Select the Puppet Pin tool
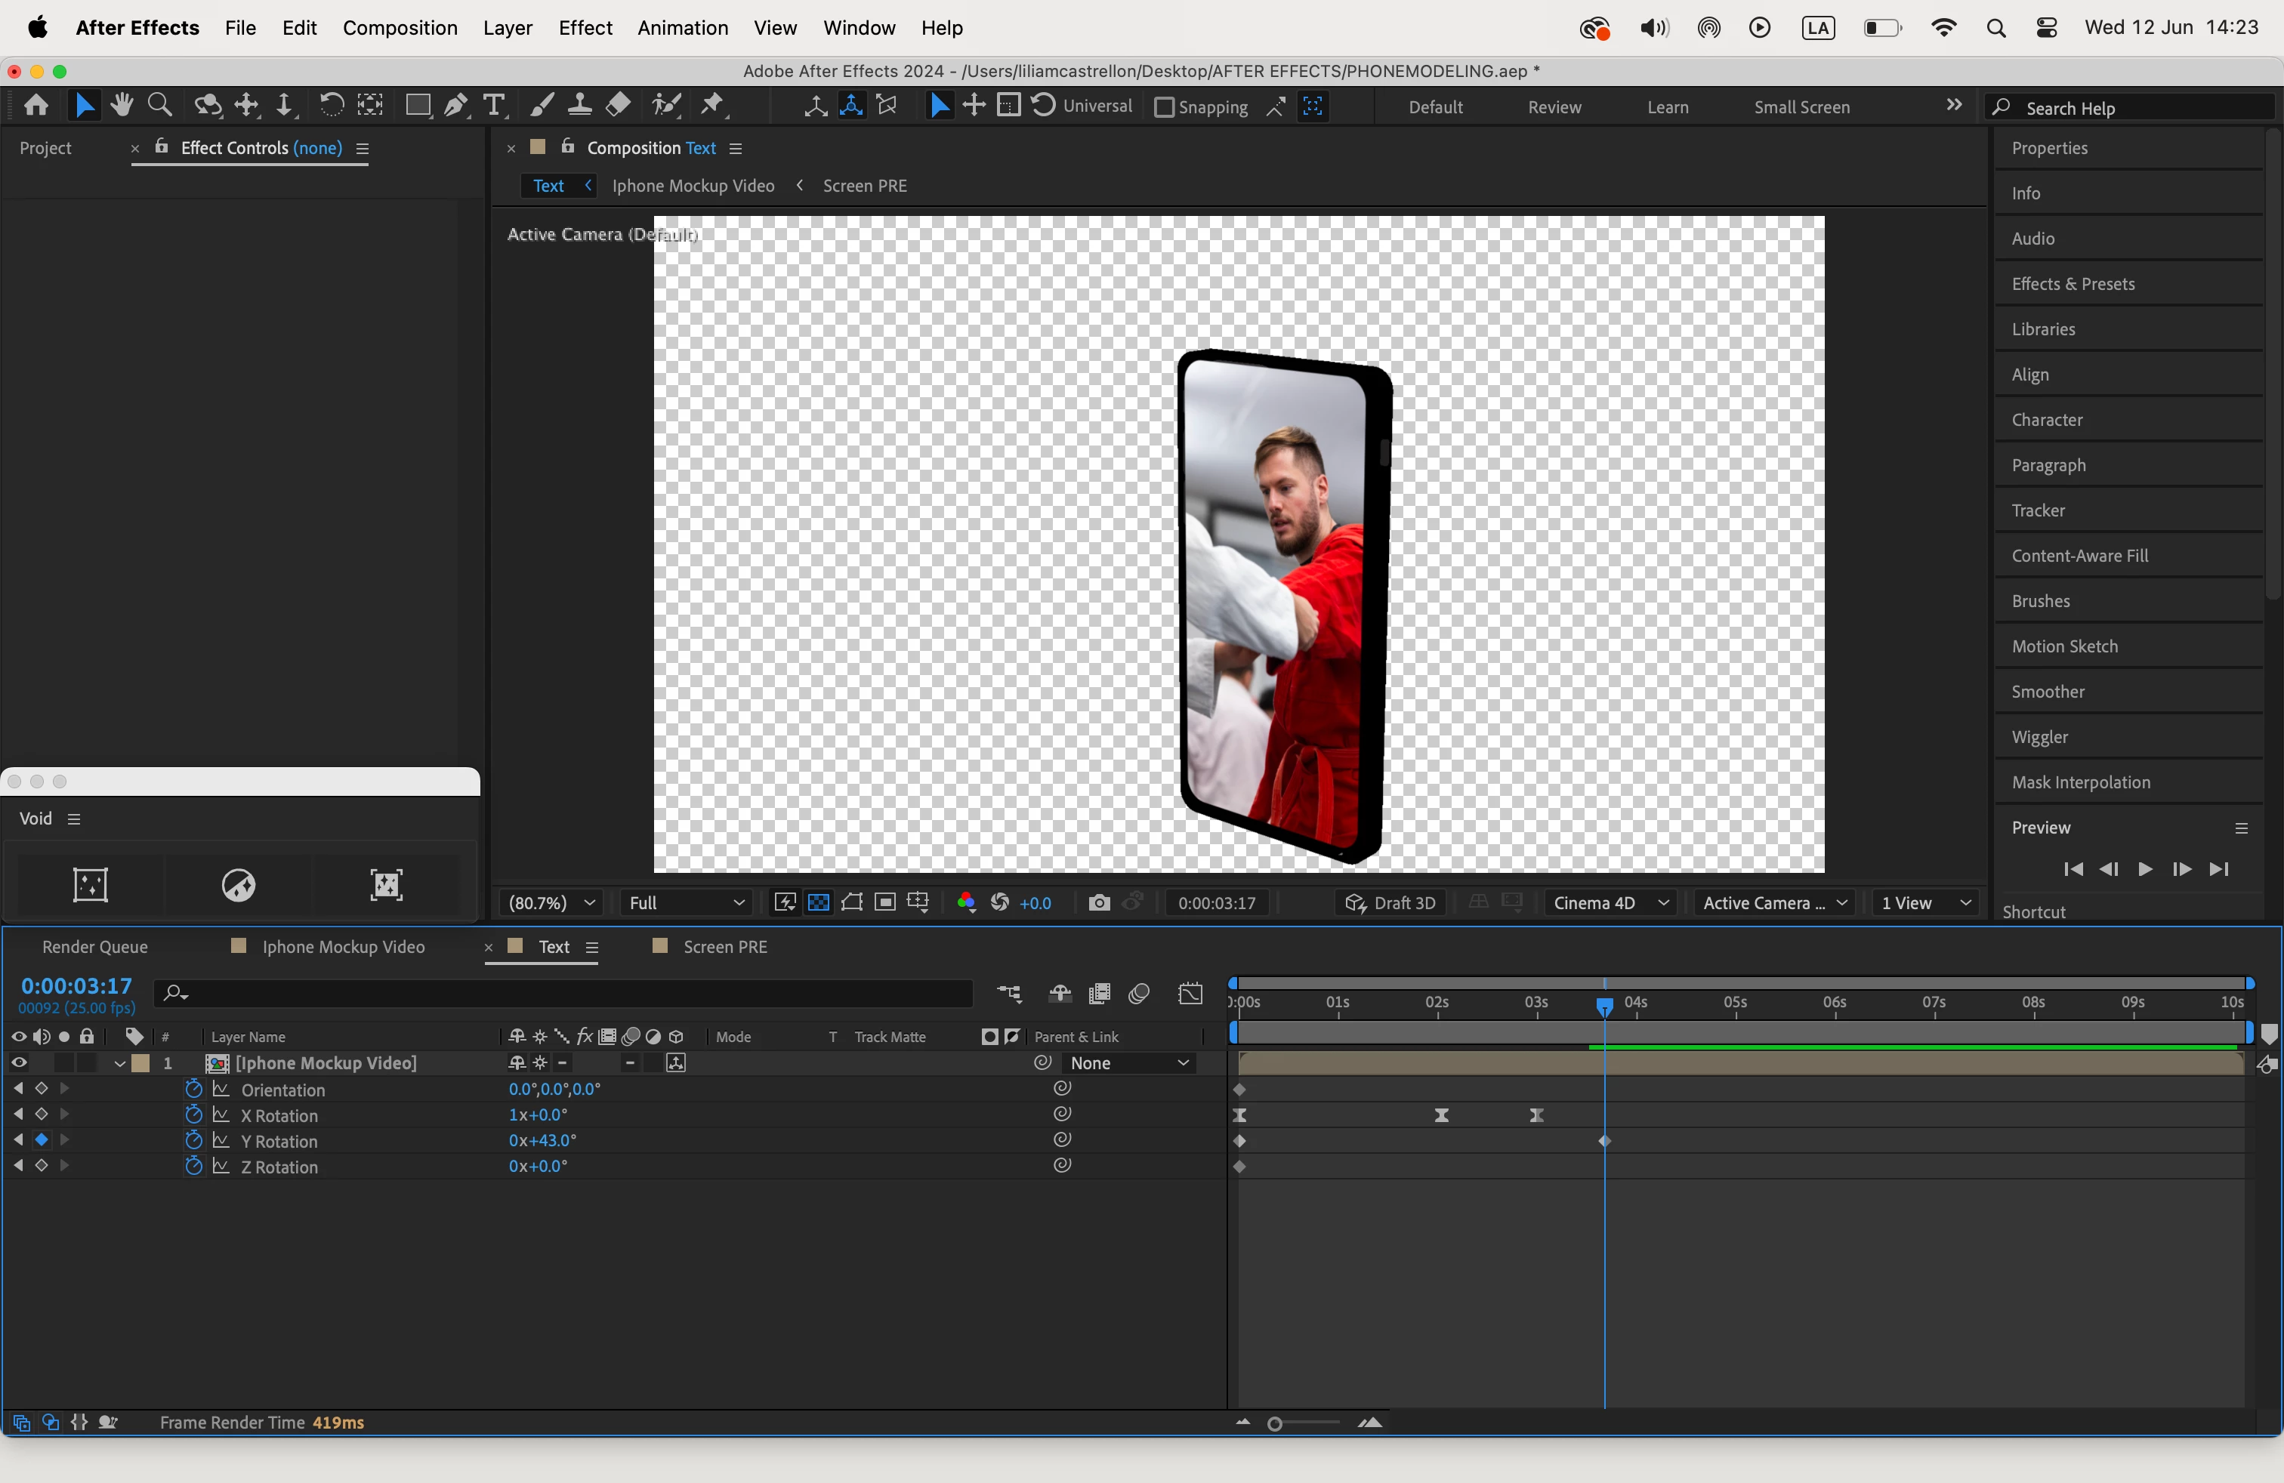This screenshot has height=1483, width=2284. click(x=712, y=106)
